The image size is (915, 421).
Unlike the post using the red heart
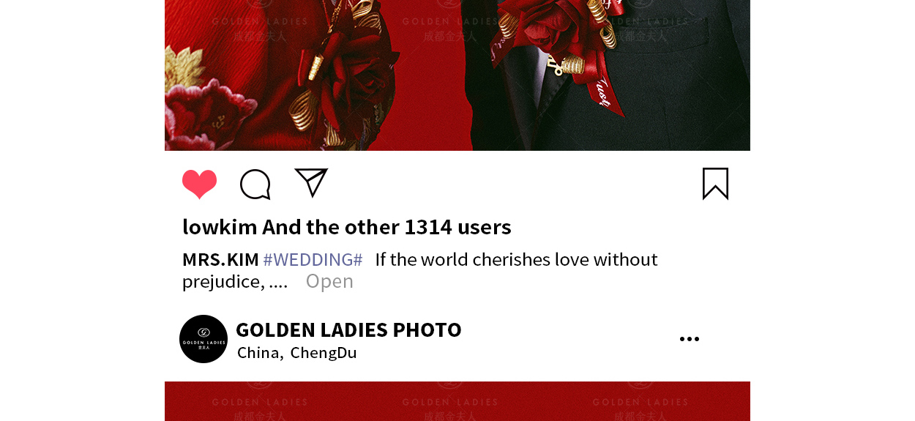point(199,184)
